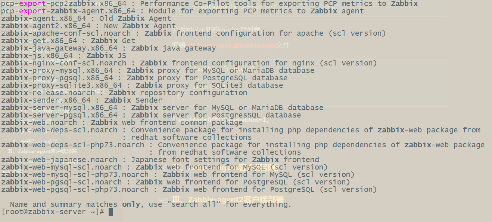Screen dimensions: 492x222
Task: Select the zabbix-get.x86_64 package name
Action: coord(39,41)
